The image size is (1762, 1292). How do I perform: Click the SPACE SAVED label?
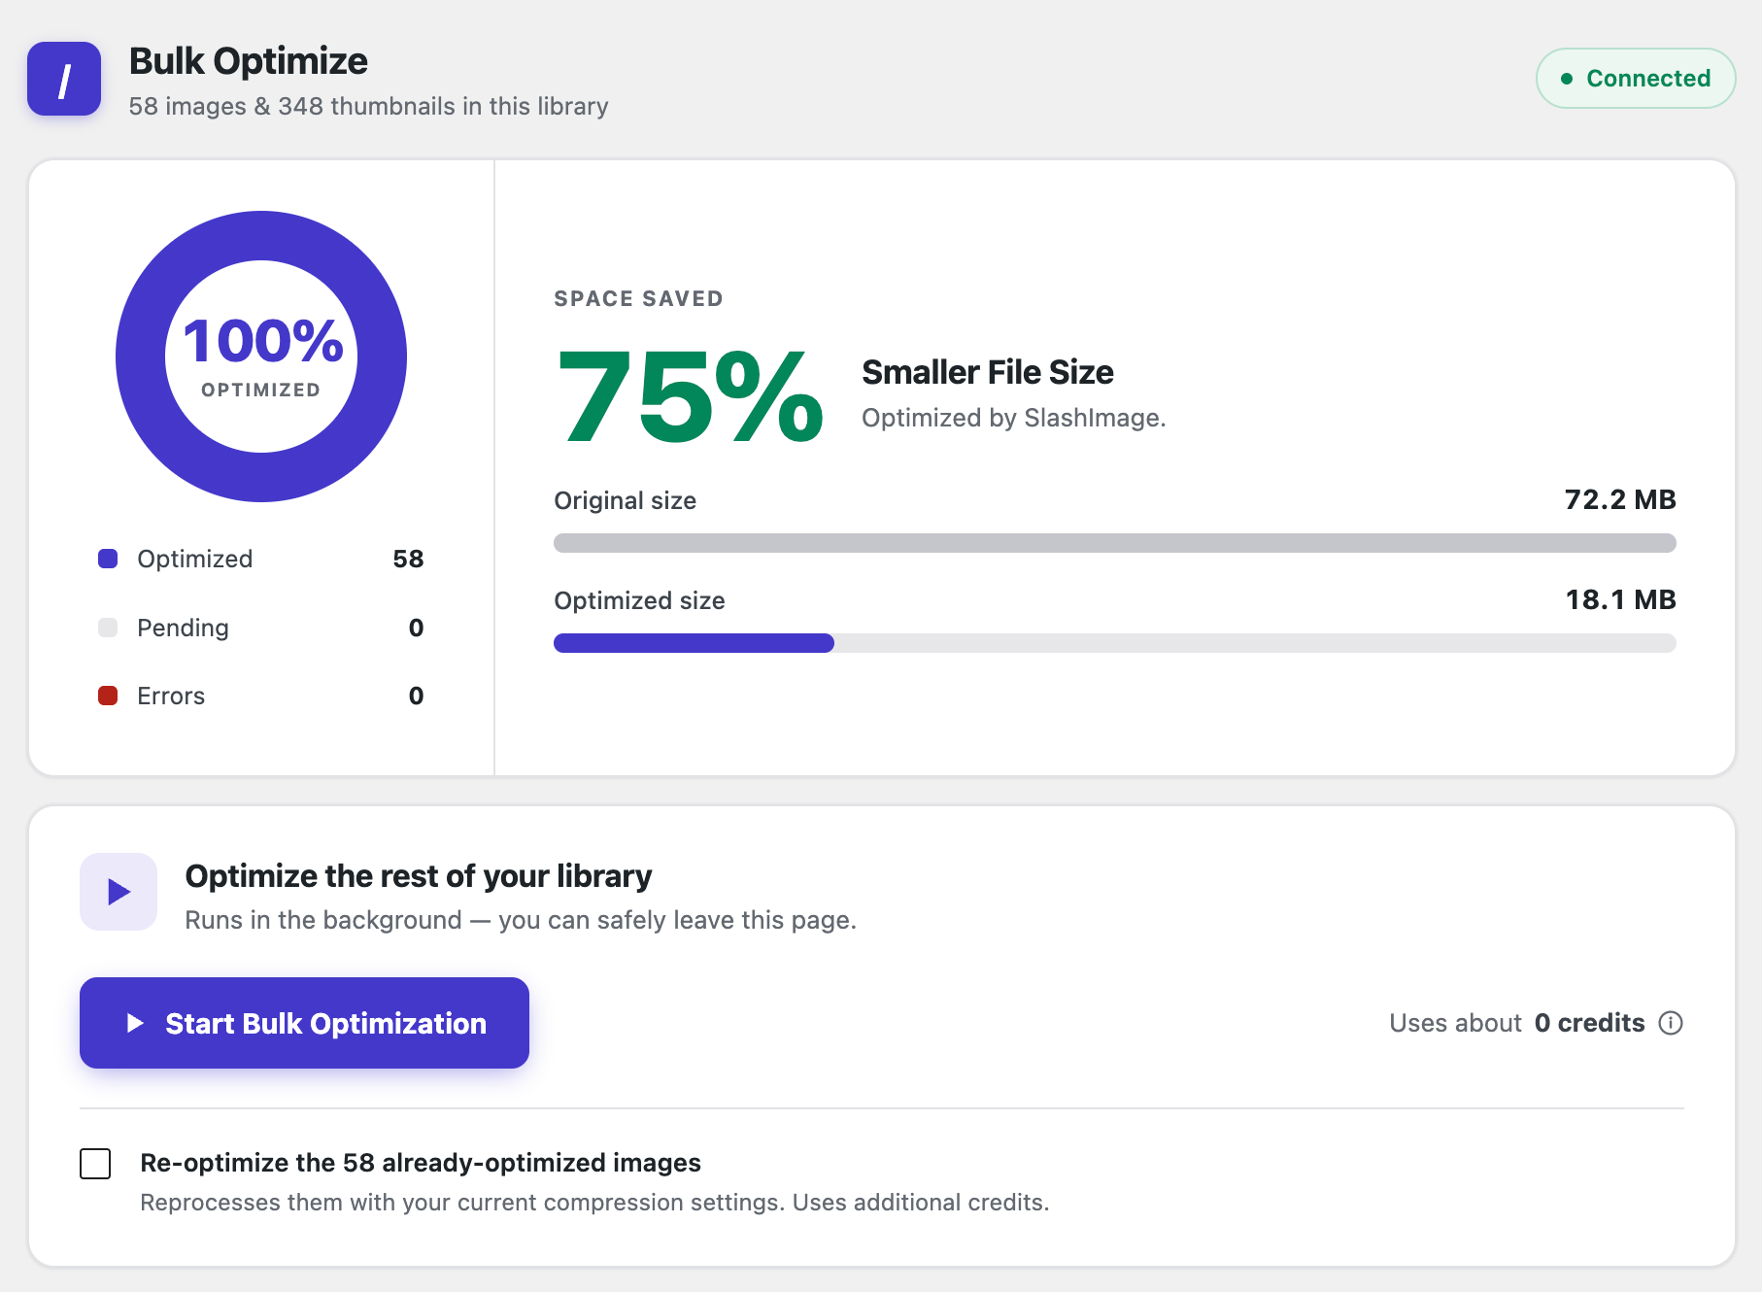(638, 298)
